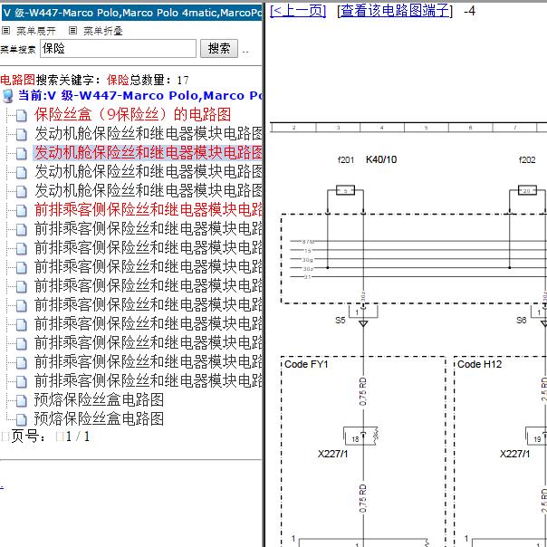The image size is (547, 547).
Task: Open the red 前排乘客侧保险丝和继电器模块 entry
Action: point(149,210)
